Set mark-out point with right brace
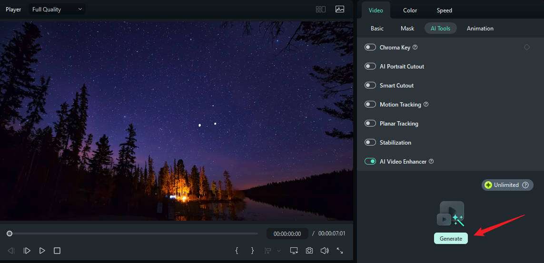 [252, 251]
